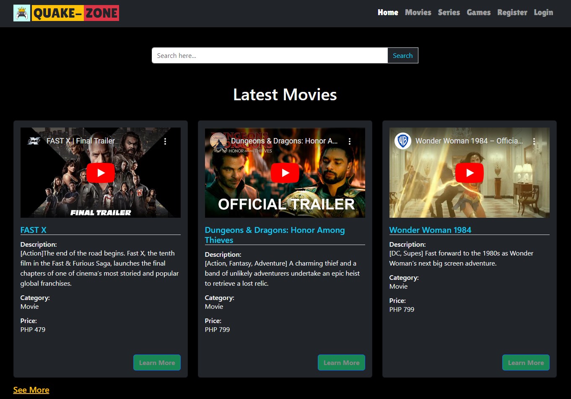The width and height of the screenshot is (571, 399).
Task: Click the 'Latest Movies' heading
Action: [285, 94]
